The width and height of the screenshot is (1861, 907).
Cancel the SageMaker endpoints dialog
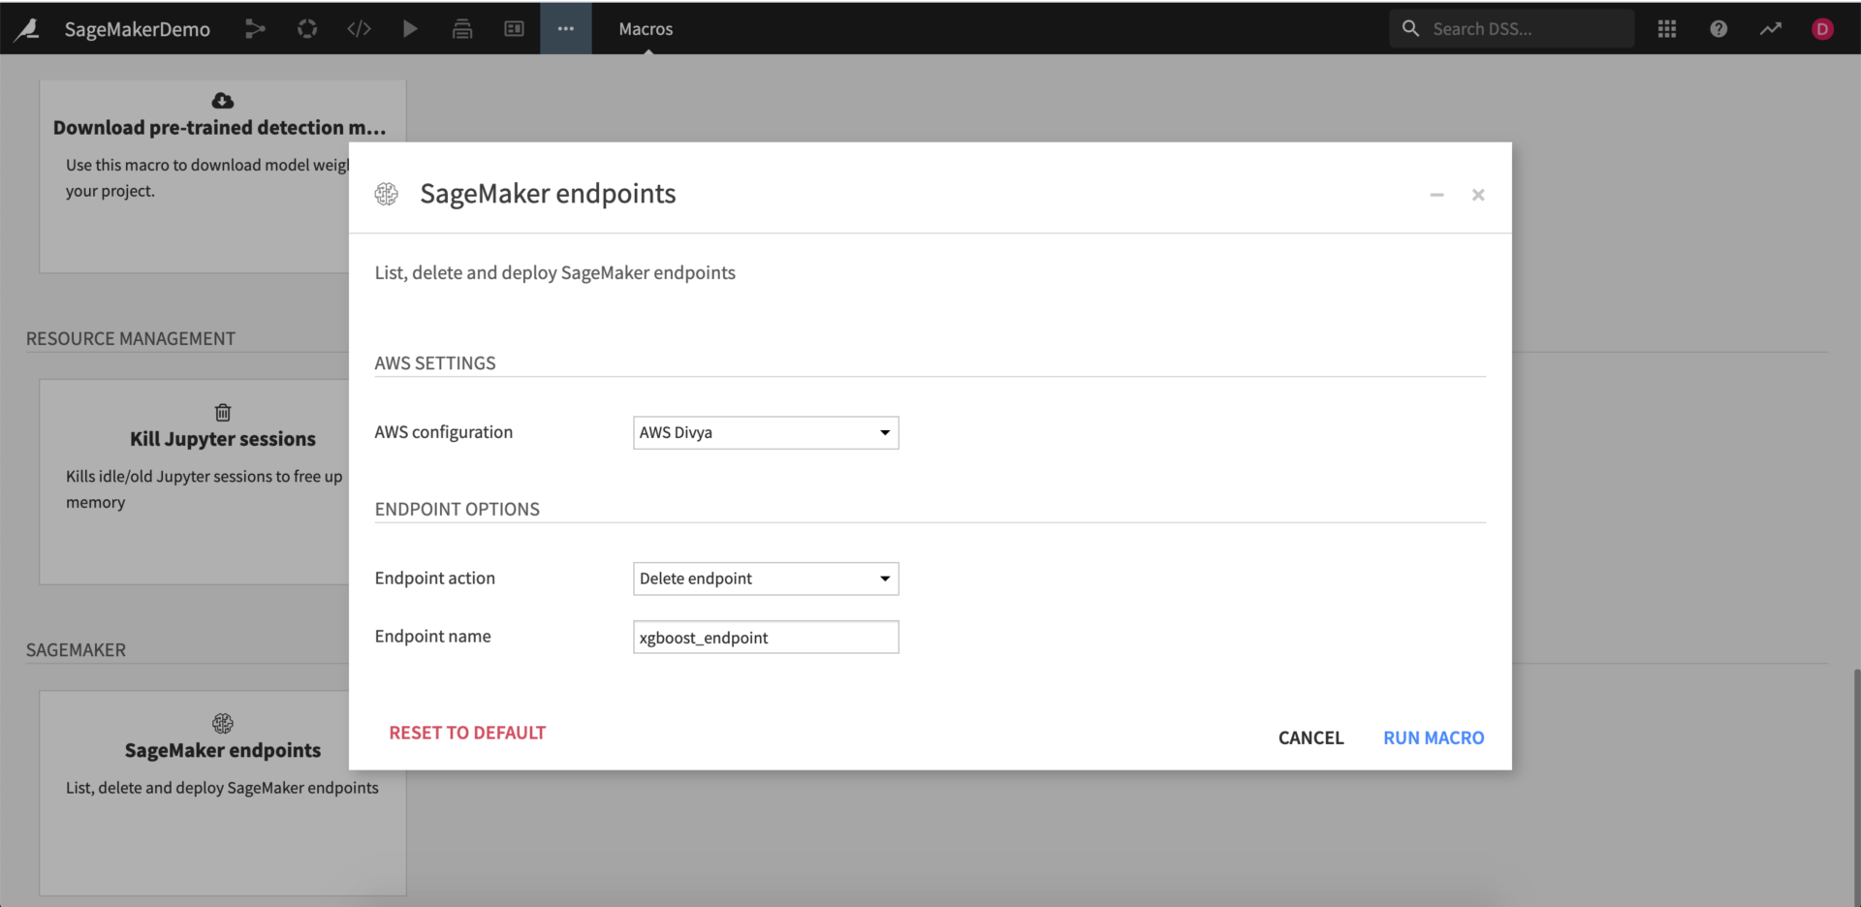[1310, 736]
